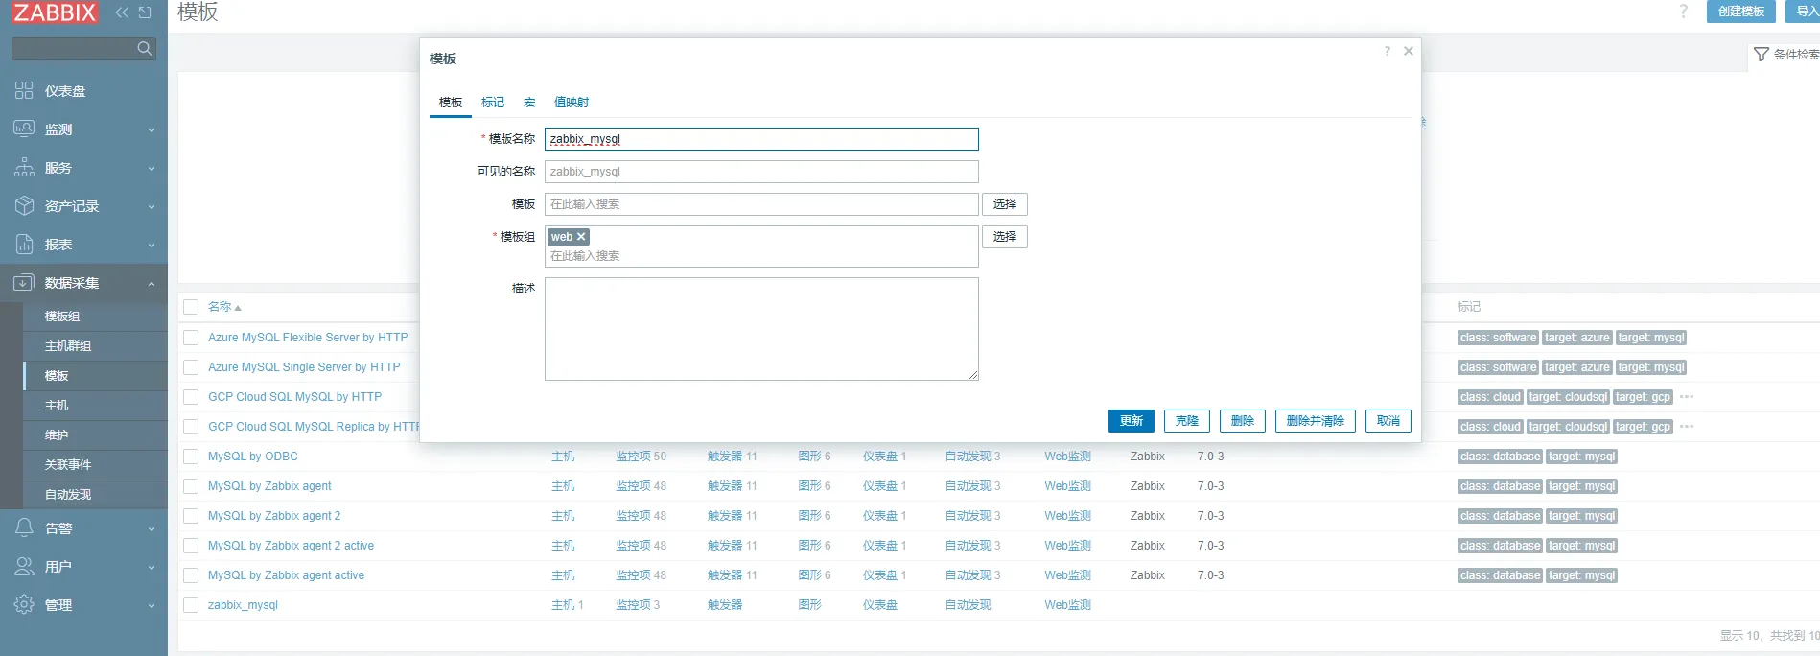
Task: Show more tags for GCP Cloud SQL MySQL Replica
Action: [1687, 427]
